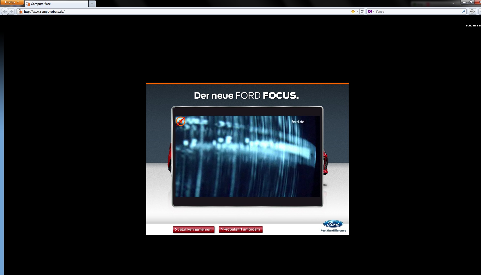
Task: Click the Ford oval logo
Action: tap(333, 224)
